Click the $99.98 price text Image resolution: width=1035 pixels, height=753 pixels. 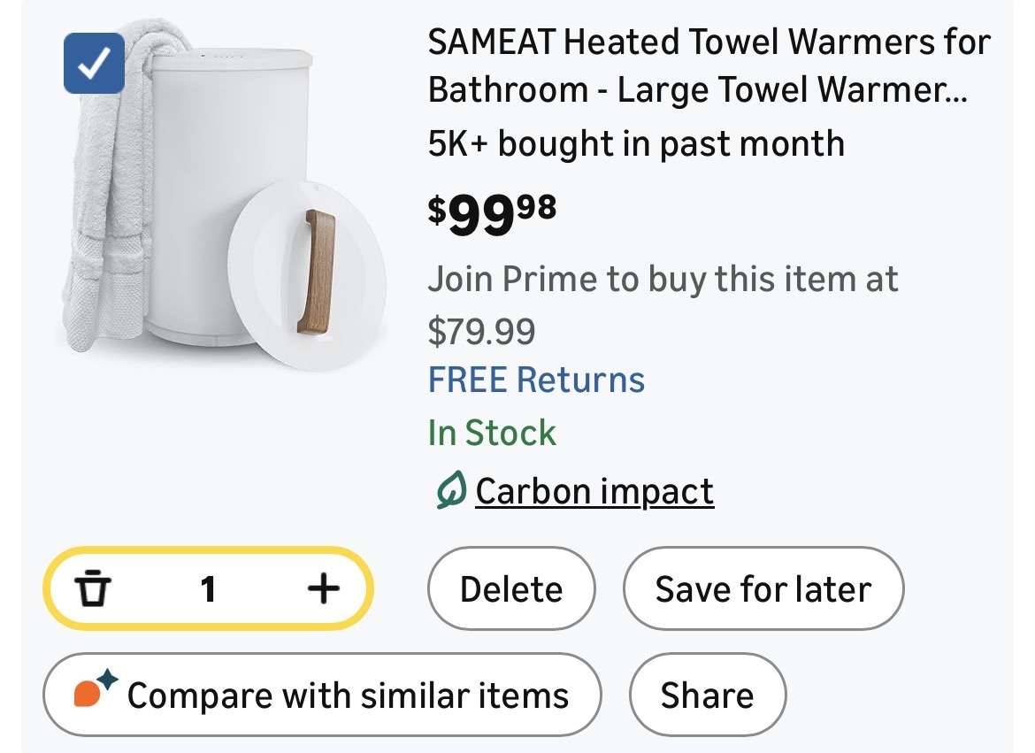pos(492,213)
